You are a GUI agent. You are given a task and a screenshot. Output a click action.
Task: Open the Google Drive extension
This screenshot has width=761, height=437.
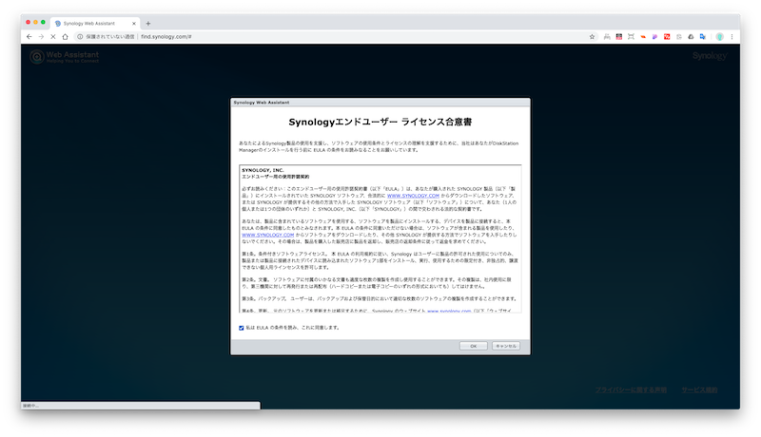pos(691,37)
